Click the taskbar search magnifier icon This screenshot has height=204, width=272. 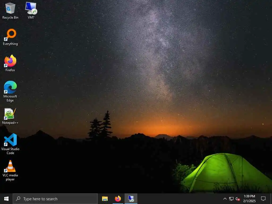pos(18,199)
